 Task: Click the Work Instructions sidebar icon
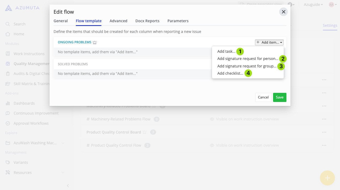(8, 54)
